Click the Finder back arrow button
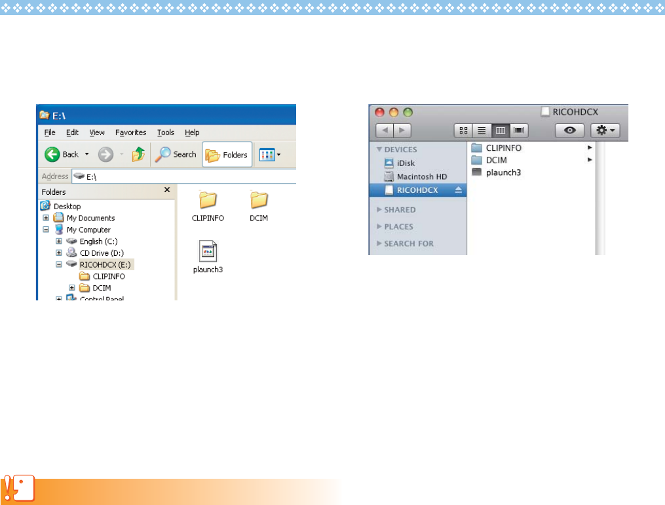 coord(385,131)
